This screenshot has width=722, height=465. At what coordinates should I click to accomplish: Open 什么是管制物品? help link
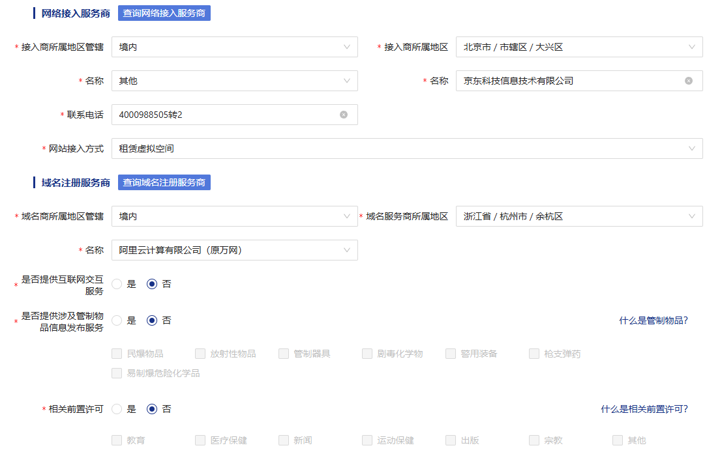(x=653, y=320)
